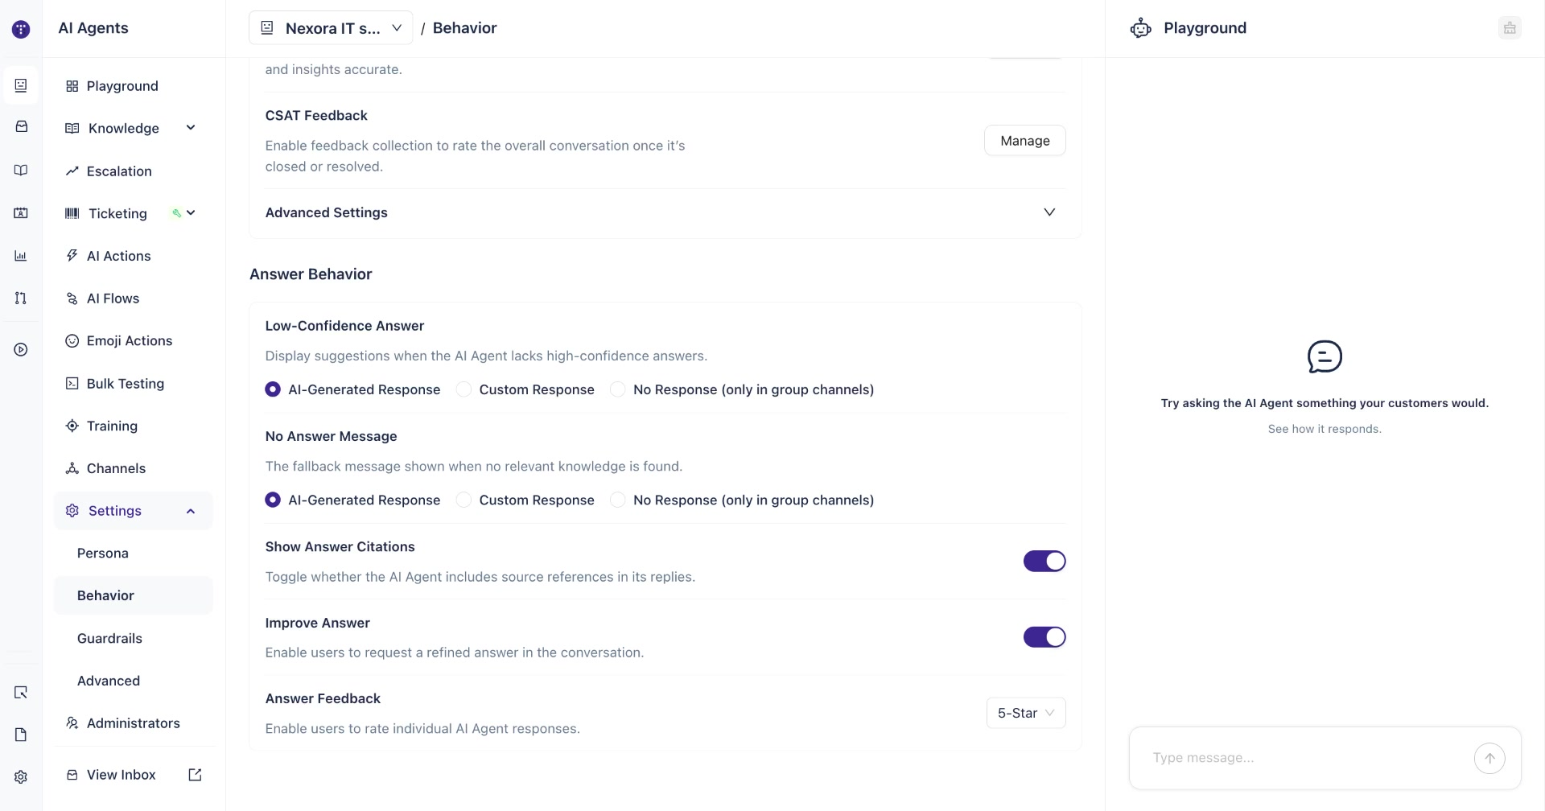Open the analytics bar chart icon in left rail
Image resolution: width=1545 pixels, height=811 pixels.
(21, 256)
